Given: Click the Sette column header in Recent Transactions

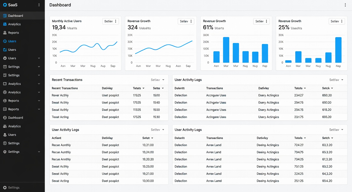Looking at the screenshot, I should coord(156,88).
